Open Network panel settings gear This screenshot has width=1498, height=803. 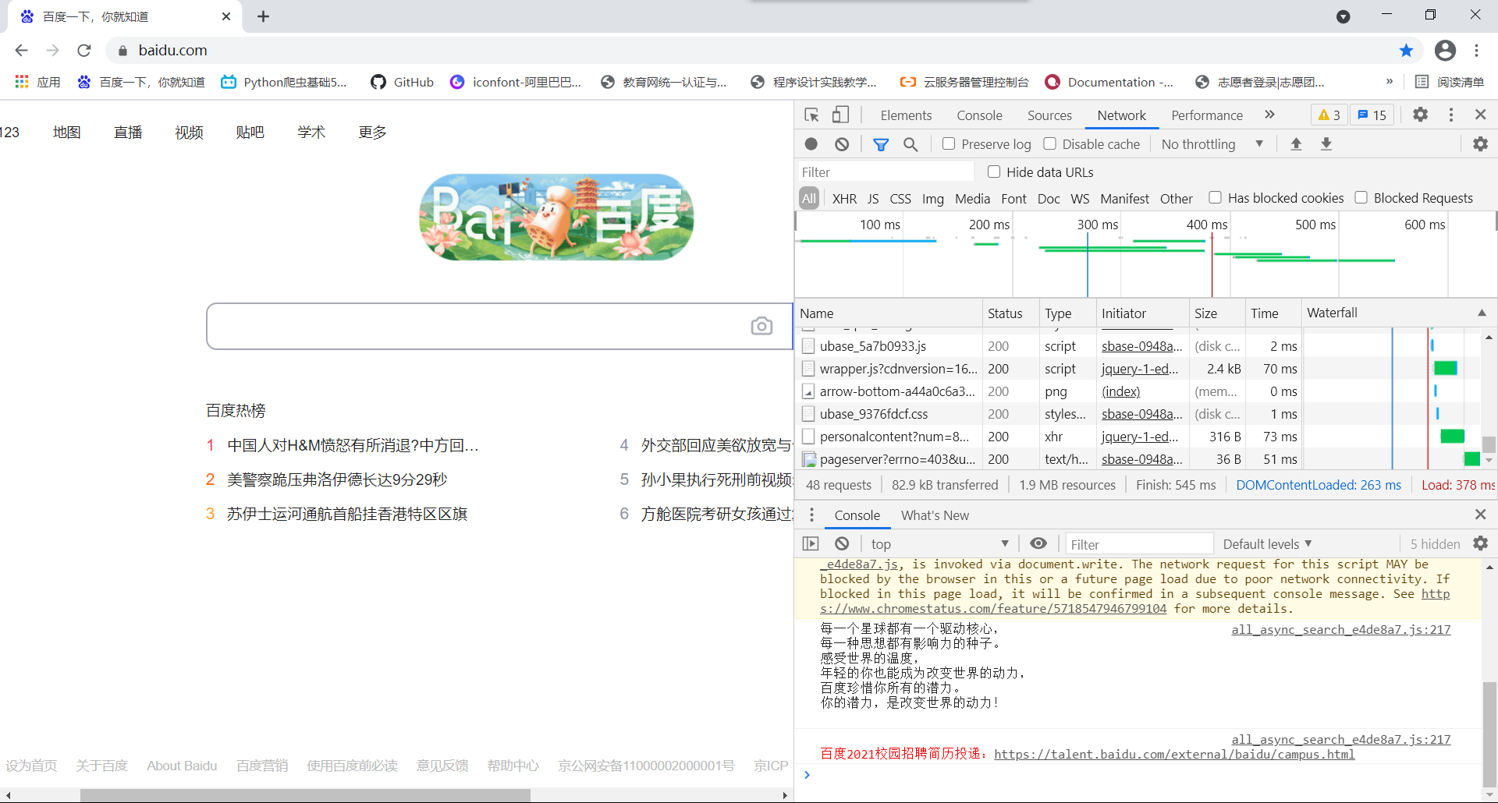pos(1480,144)
